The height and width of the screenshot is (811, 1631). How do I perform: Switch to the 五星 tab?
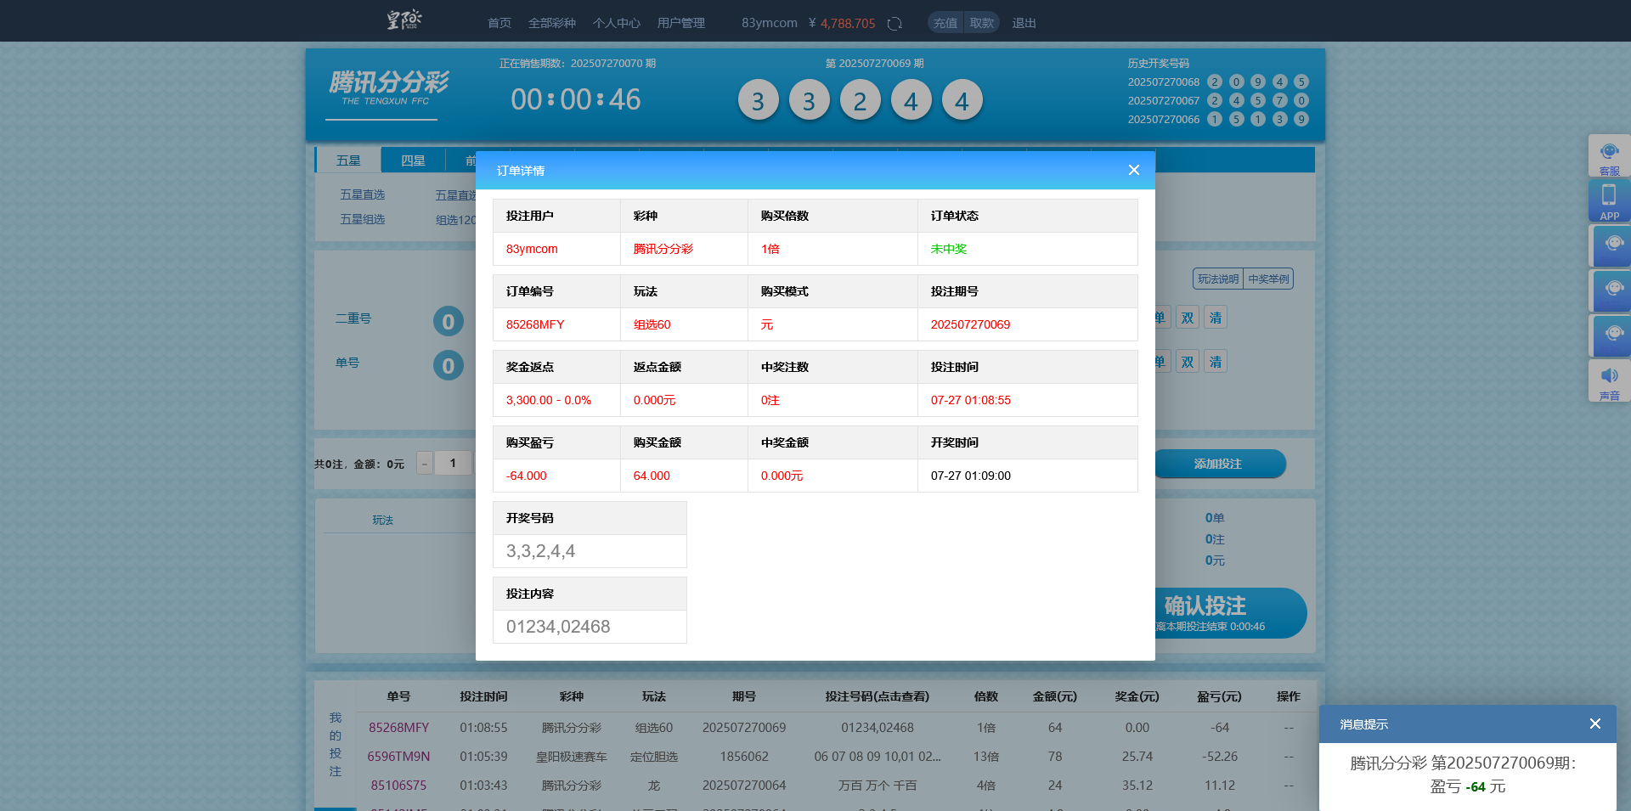(x=348, y=161)
